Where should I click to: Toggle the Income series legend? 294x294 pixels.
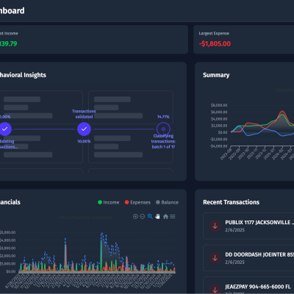[x=108, y=202]
